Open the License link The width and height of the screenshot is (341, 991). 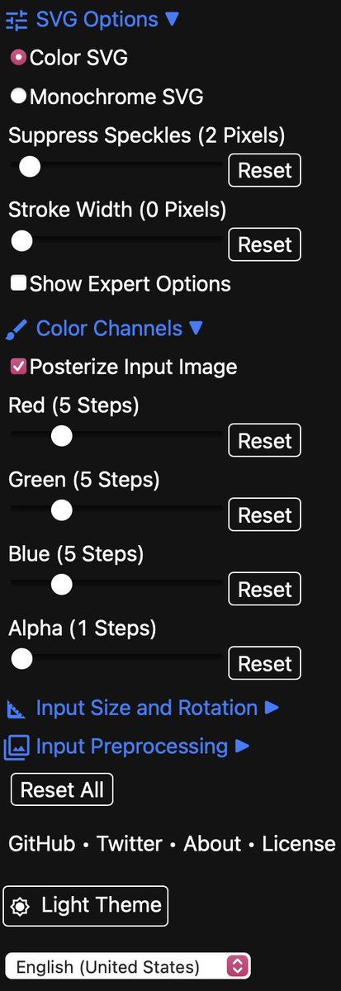click(299, 844)
